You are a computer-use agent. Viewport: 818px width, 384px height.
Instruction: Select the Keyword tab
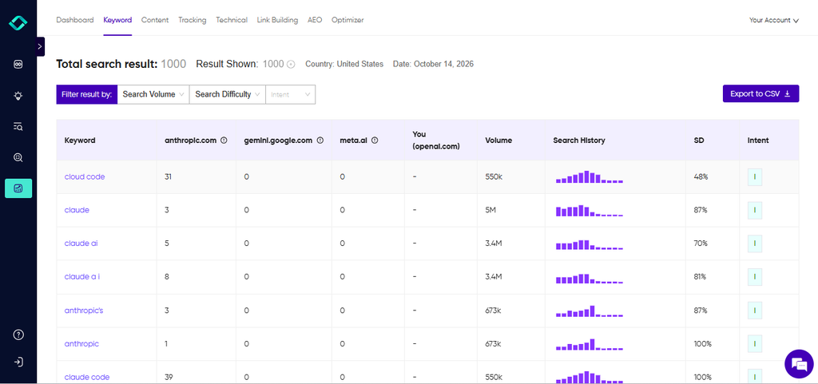(x=117, y=20)
